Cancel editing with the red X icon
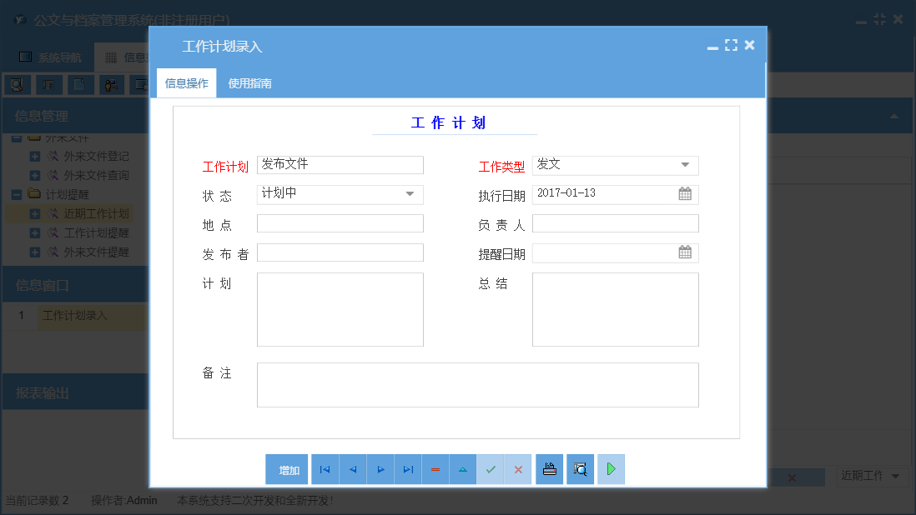This screenshot has height=515, width=916. 518,469
